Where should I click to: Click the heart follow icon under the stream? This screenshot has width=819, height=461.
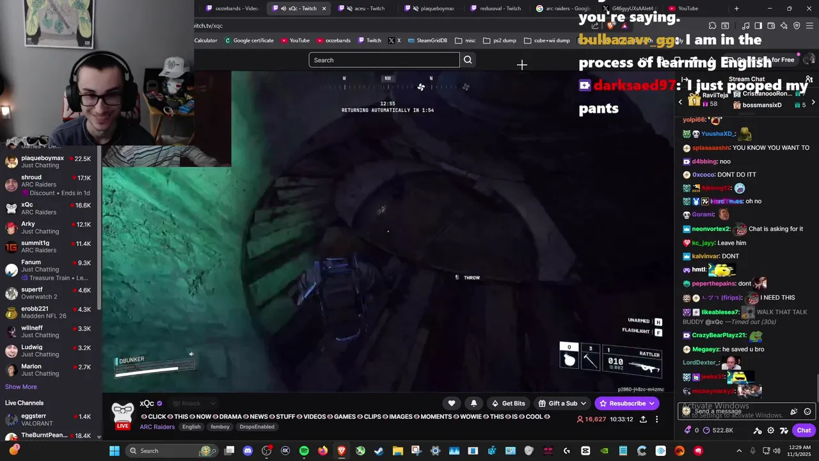point(452,403)
